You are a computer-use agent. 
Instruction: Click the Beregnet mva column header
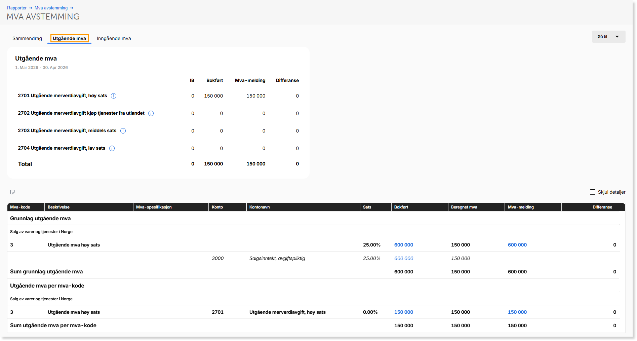476,207
